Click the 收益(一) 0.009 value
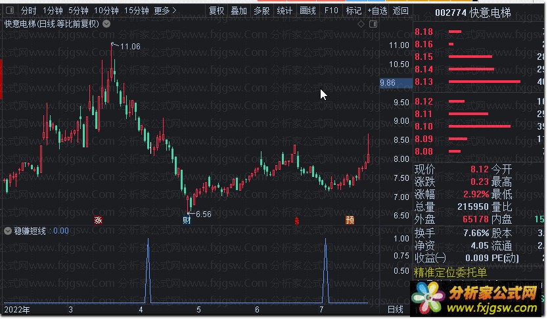This screenshot has height=319, width=548. pyautogui.click(x=477, y=258)
